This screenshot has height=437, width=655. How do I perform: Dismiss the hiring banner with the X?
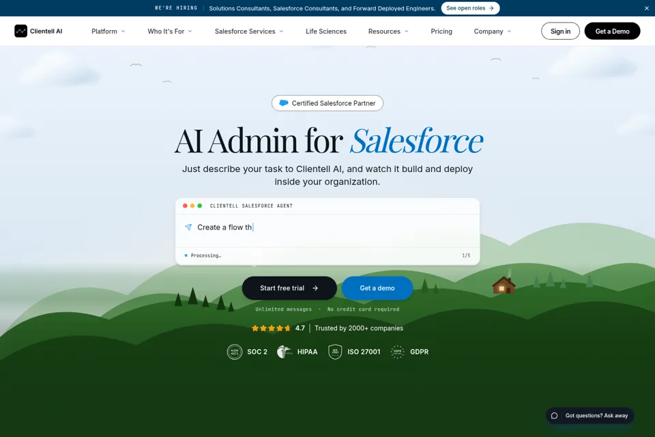pos(647,8)
